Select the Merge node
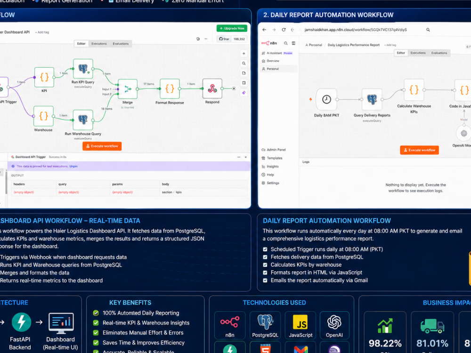 click(128, 89)
